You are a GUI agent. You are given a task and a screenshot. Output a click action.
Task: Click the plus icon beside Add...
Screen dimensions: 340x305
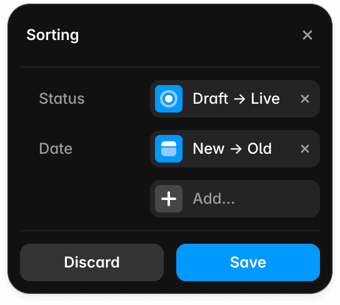169,199
